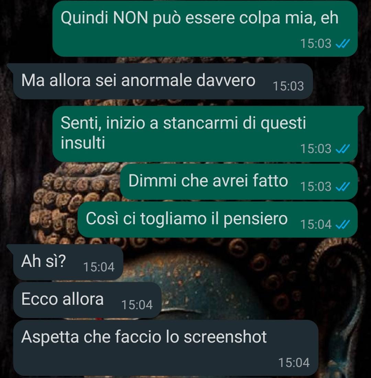Click the word 'screenshot' in the last message
Viewport: 371px width, 378px height.
tap(225, 337)
